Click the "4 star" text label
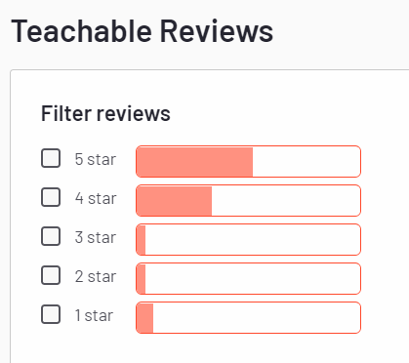The width and height of the screenshot is (409, 363). click(96, 198)
